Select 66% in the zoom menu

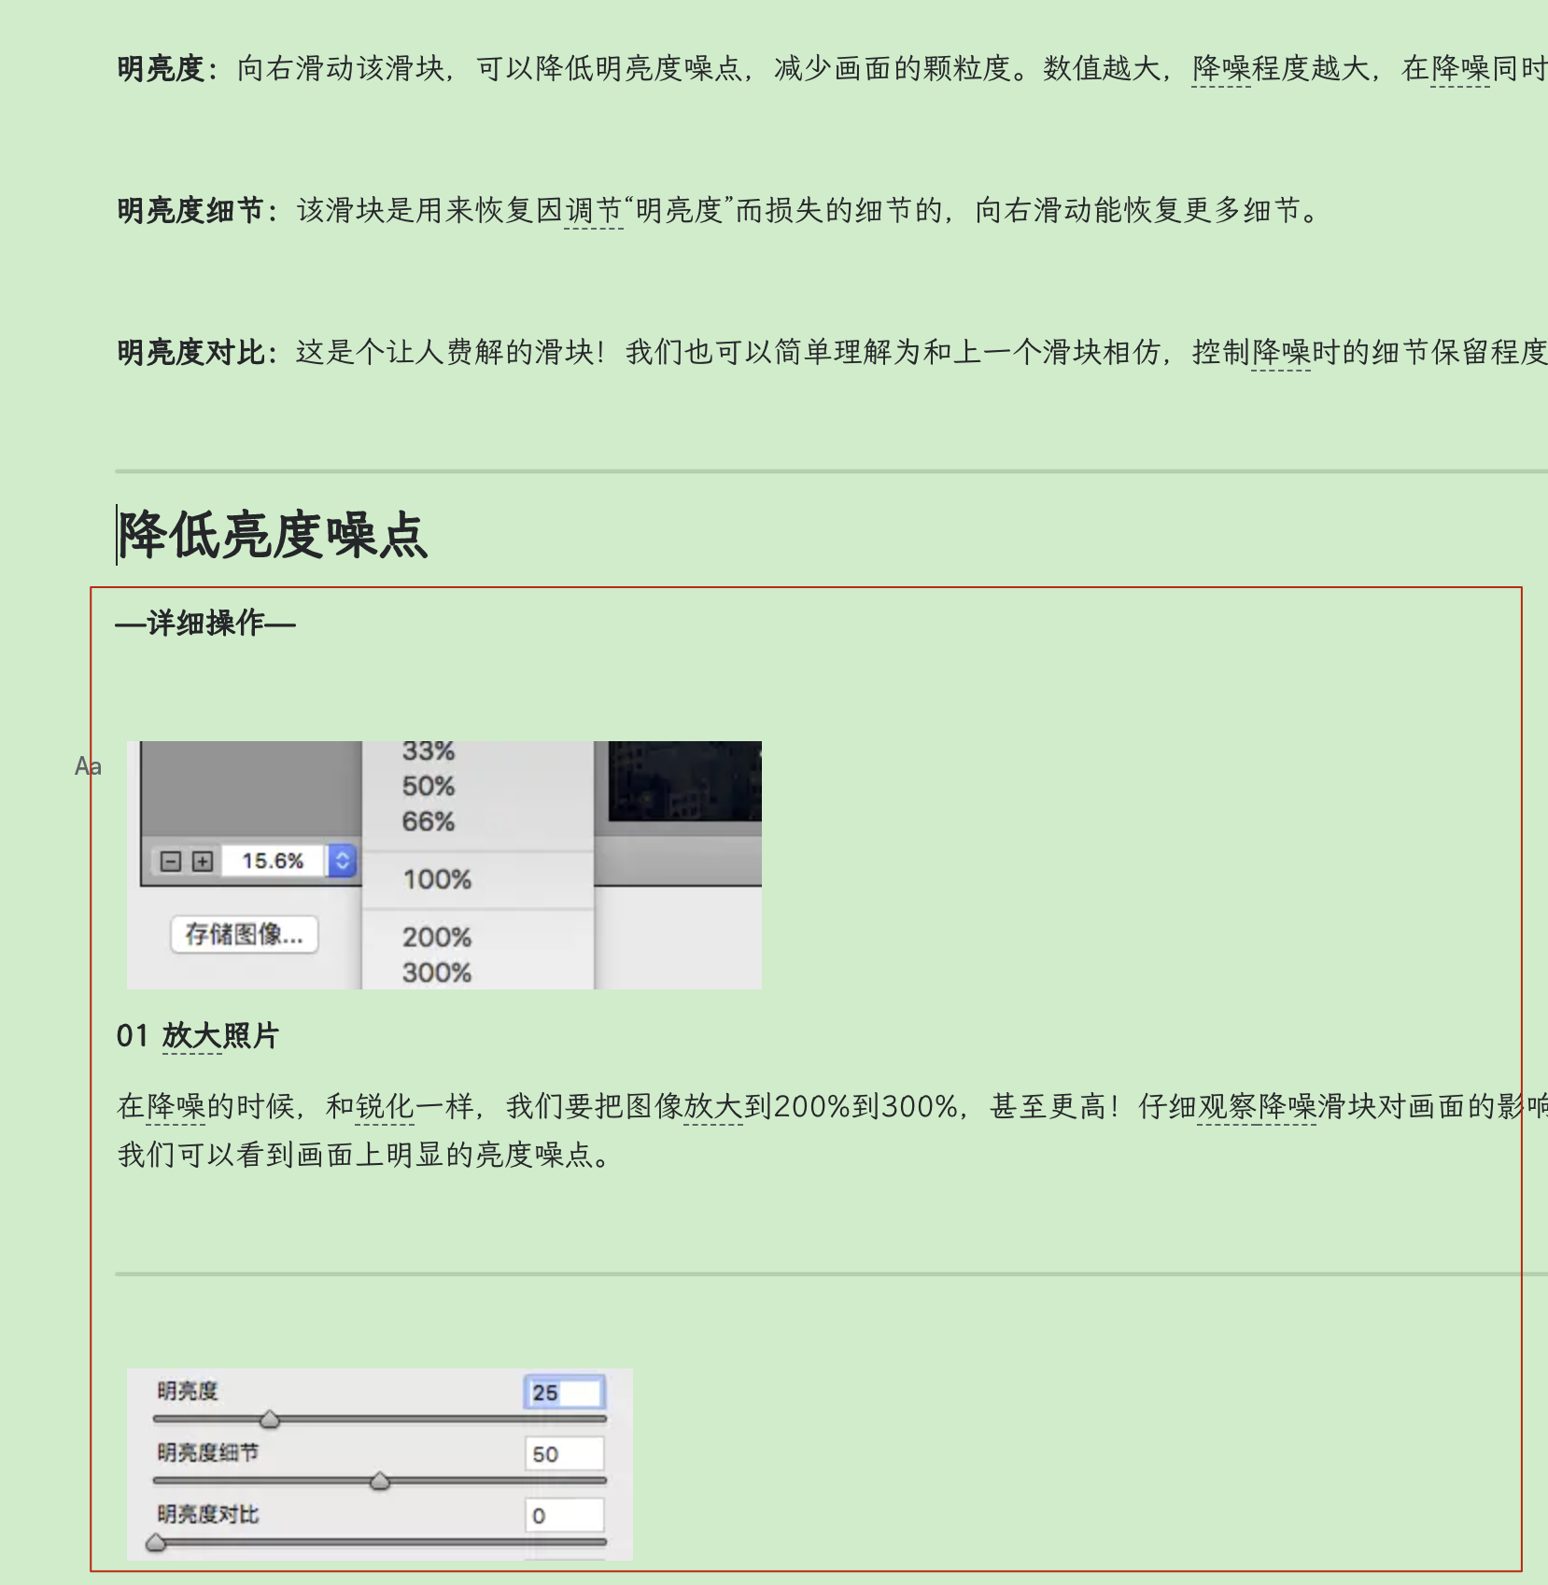pos(429,821)
